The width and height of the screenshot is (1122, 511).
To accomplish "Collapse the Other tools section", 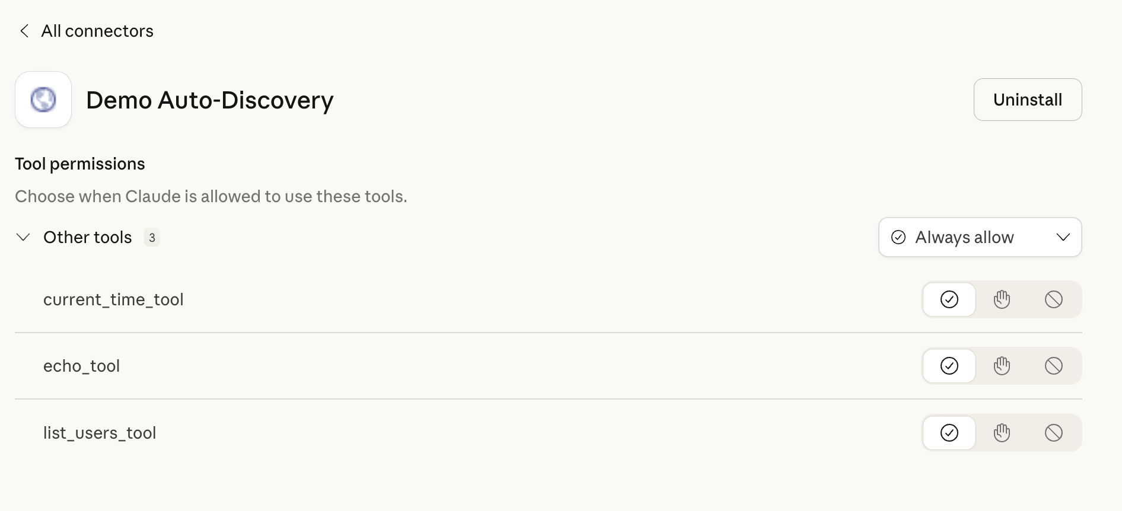I will 23,237.
